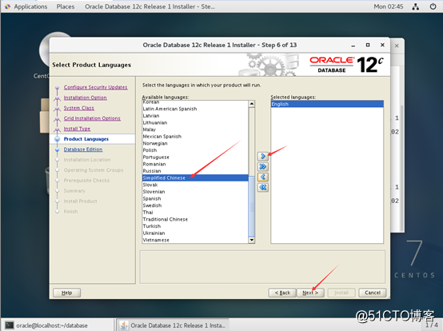Select Slovenian in Available languages
The height and width of the screenshot is (331, 443).
click(195, 191)
